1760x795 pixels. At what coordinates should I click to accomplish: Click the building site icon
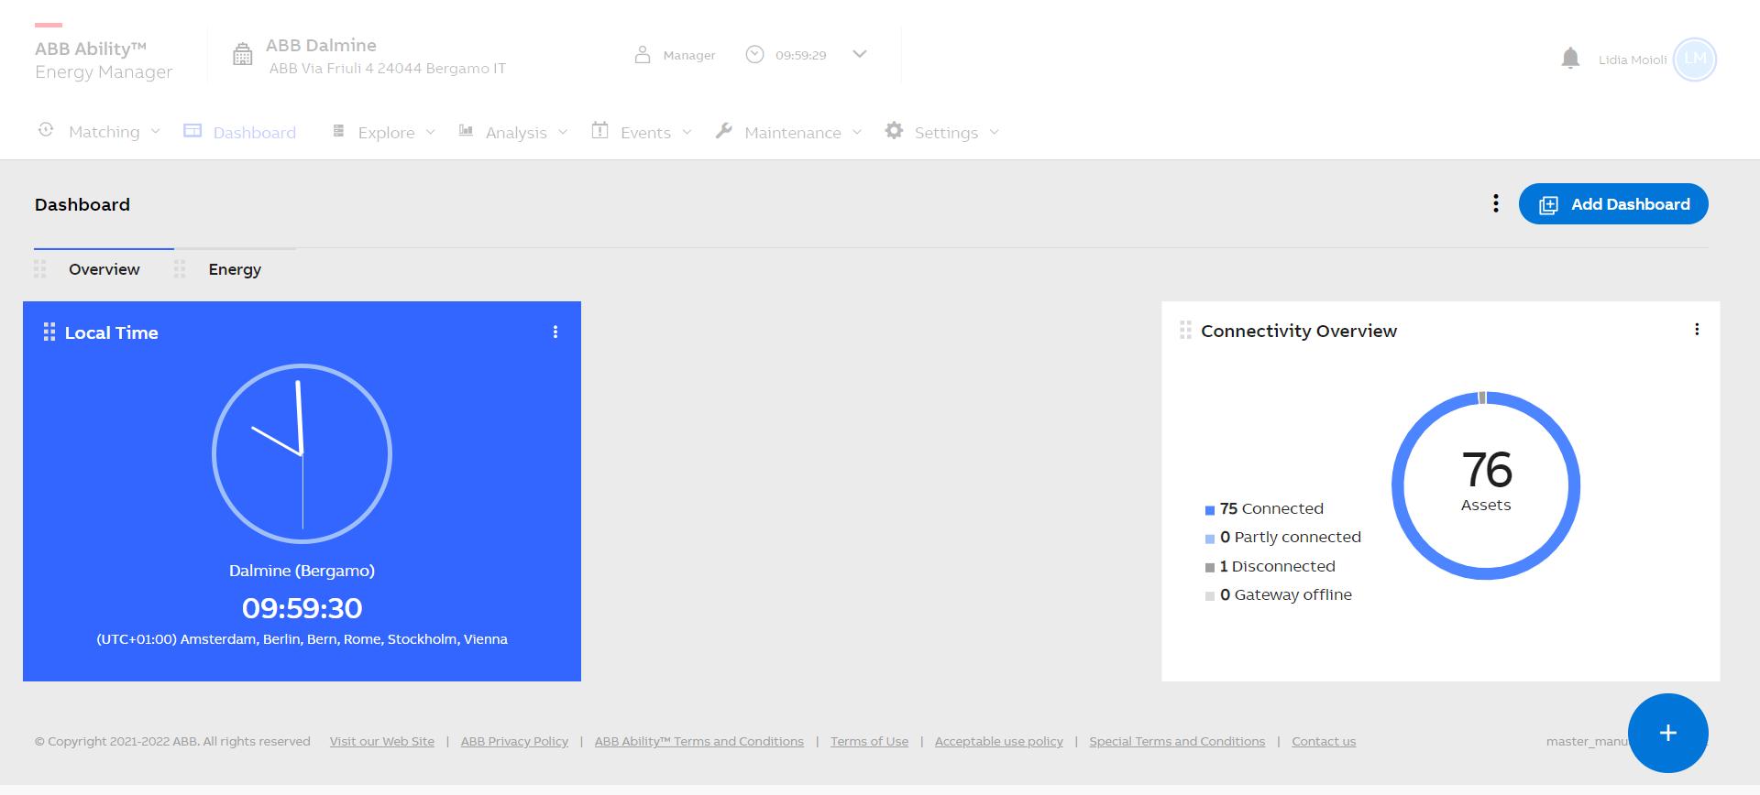click(242, 55)
